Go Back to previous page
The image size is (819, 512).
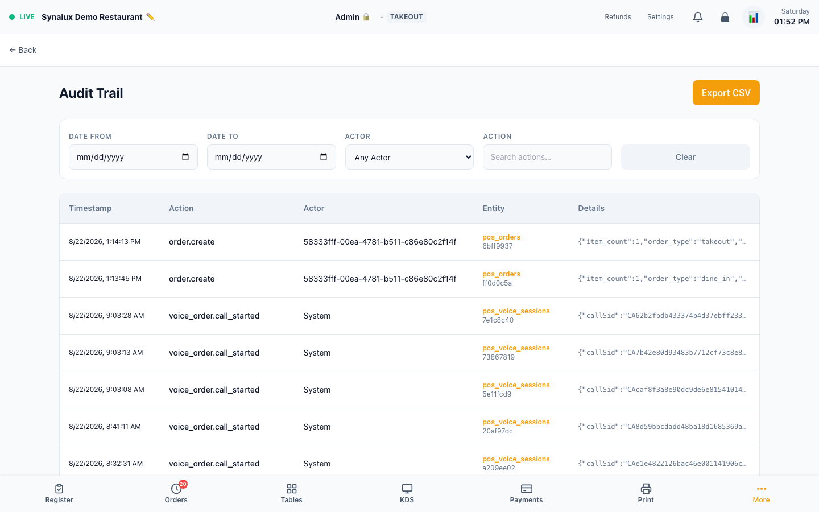pyautogui.click(x=23, y=50)
